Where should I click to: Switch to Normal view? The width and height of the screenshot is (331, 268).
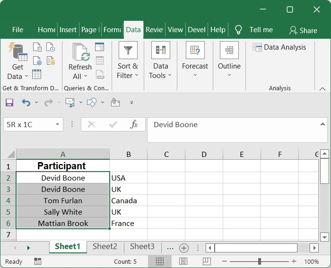tap(160, 261)
